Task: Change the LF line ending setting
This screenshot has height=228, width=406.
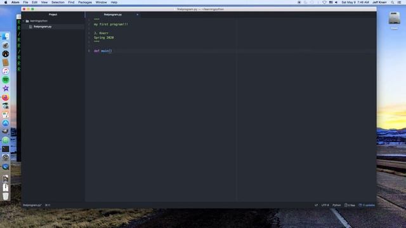Action: click(x=316, y=205)
